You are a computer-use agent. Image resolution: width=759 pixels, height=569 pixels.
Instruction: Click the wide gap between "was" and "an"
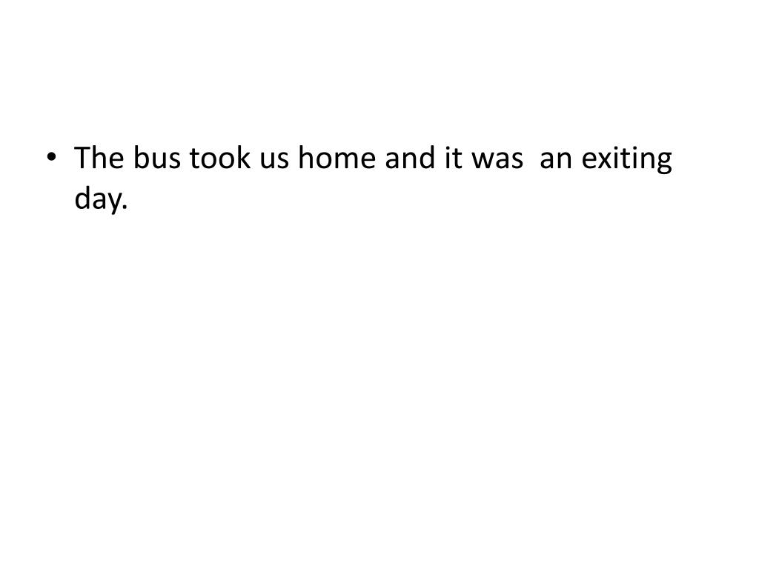click(x=532, y=161)
